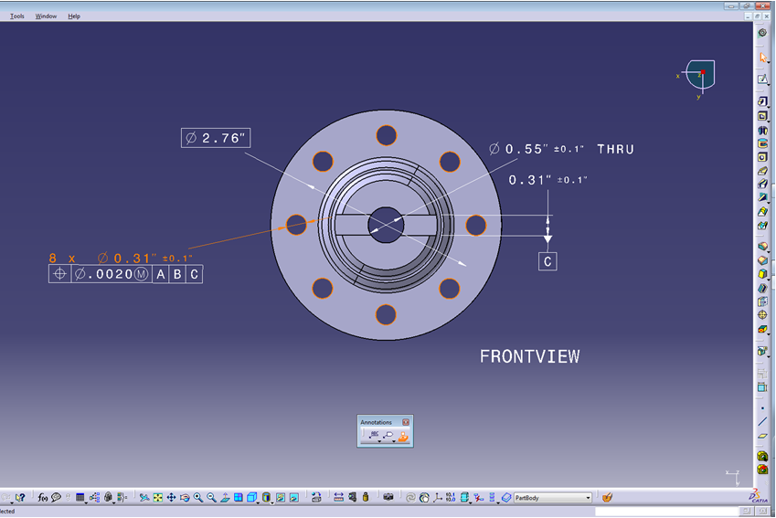
Task: Click the Formula f(x) icon
Action: pyautogui.click(x=43, y=497)
